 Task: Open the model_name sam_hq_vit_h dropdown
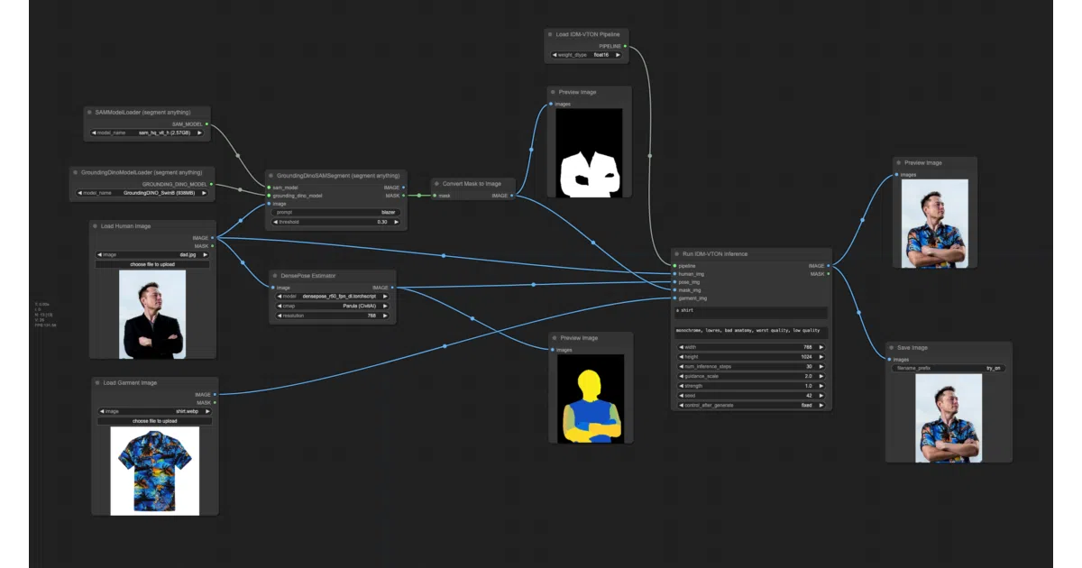(x=147, y=133)
